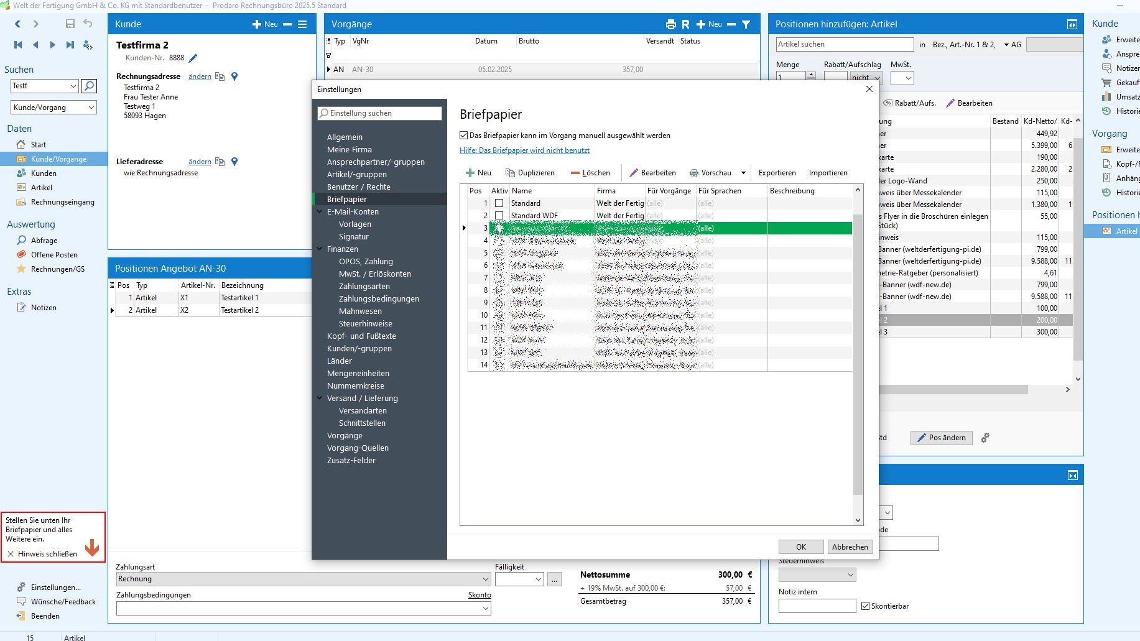Click Exportieren in Briefpapier toolbar

pyautogui.click(x=777, y=173)
